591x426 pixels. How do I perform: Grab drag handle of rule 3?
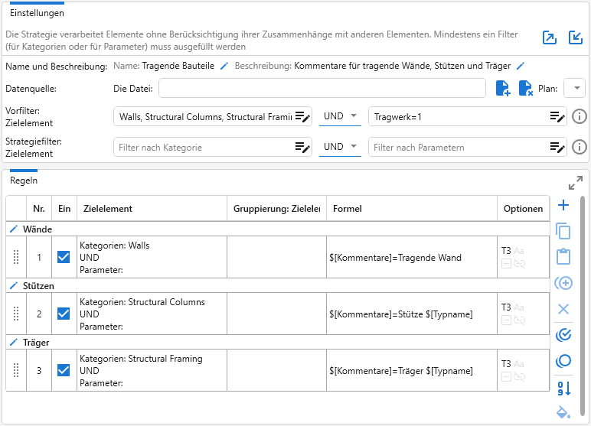[16, 370]
